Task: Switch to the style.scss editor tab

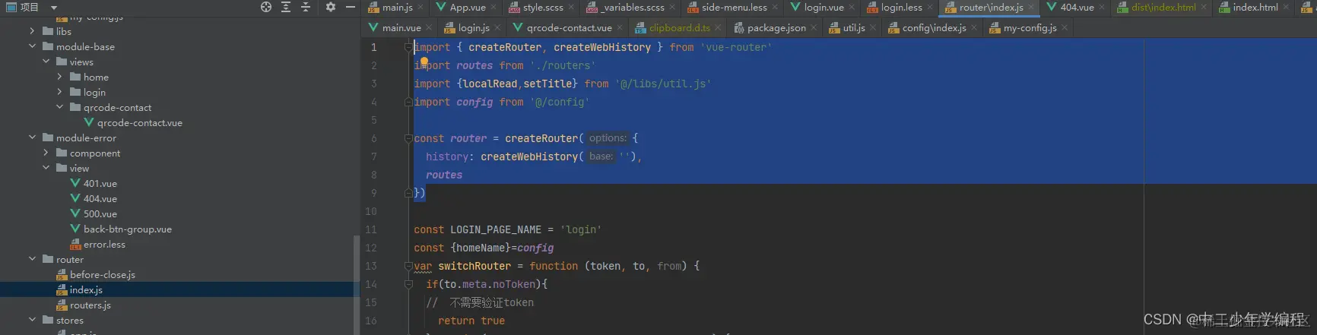Action: click(543, 8)
